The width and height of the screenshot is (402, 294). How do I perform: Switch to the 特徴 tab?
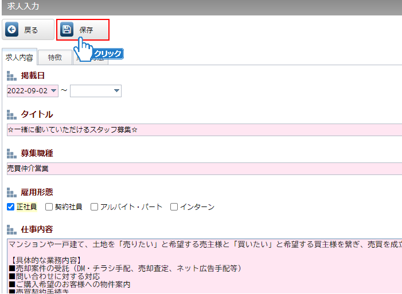tap(55, 57)
